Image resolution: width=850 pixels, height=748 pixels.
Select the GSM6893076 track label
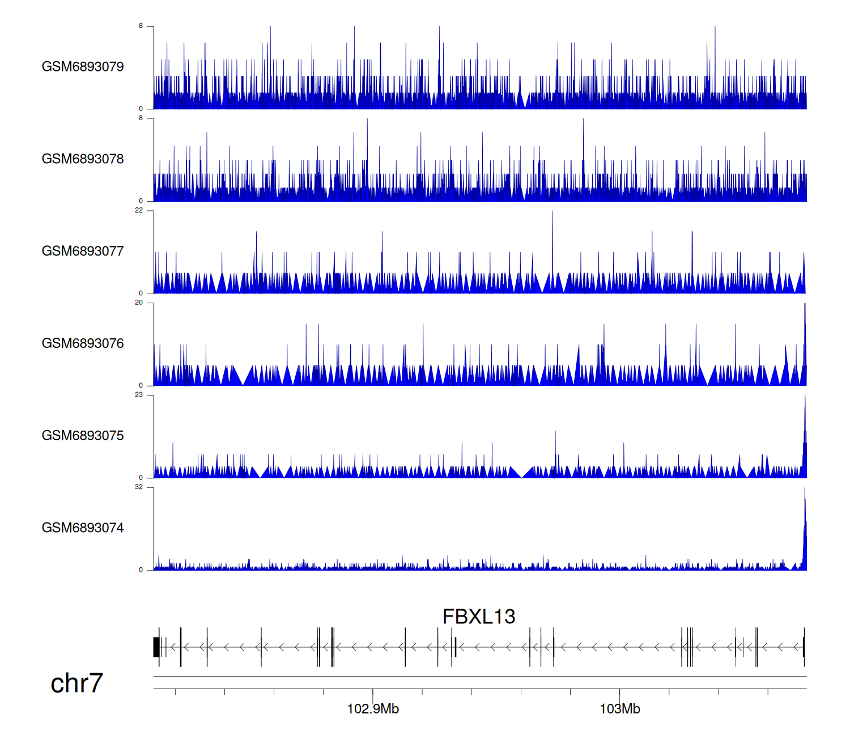[x=83, y=343]
